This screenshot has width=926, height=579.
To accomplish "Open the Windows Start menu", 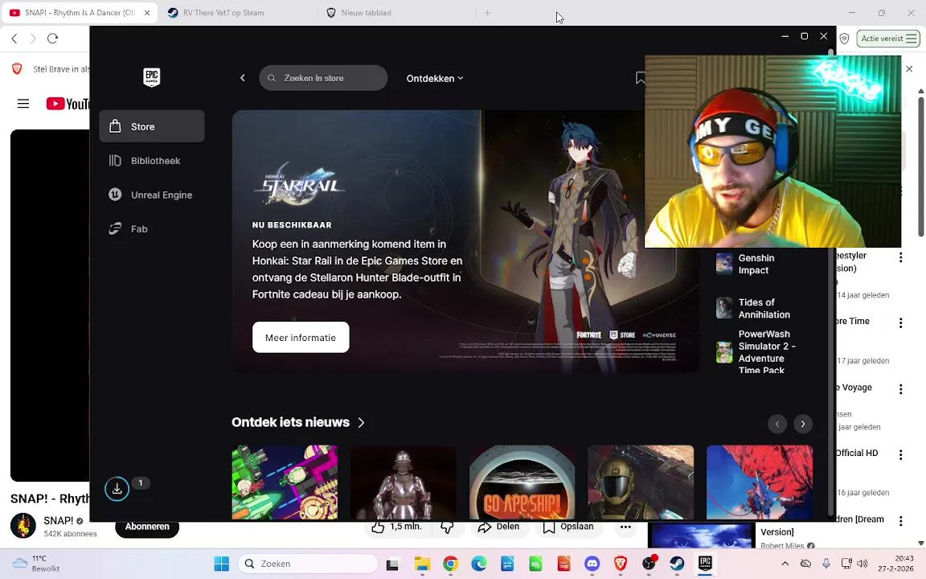I will pyautogui.click(x=222, y=564).
